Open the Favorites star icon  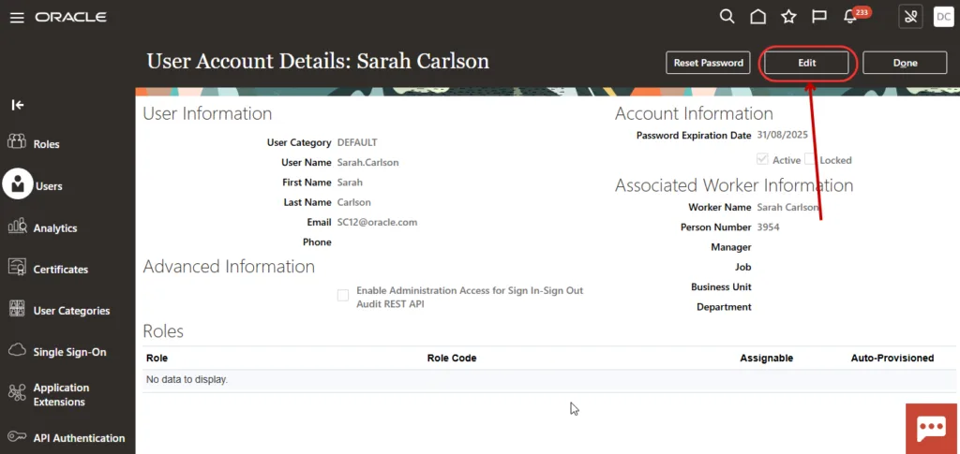[788, 17]
